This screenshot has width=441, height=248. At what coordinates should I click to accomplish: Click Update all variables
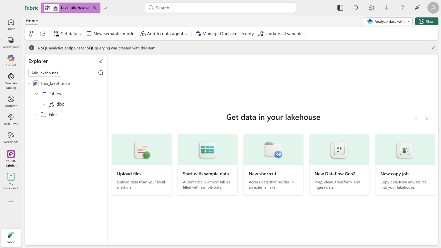coord(281,34)
